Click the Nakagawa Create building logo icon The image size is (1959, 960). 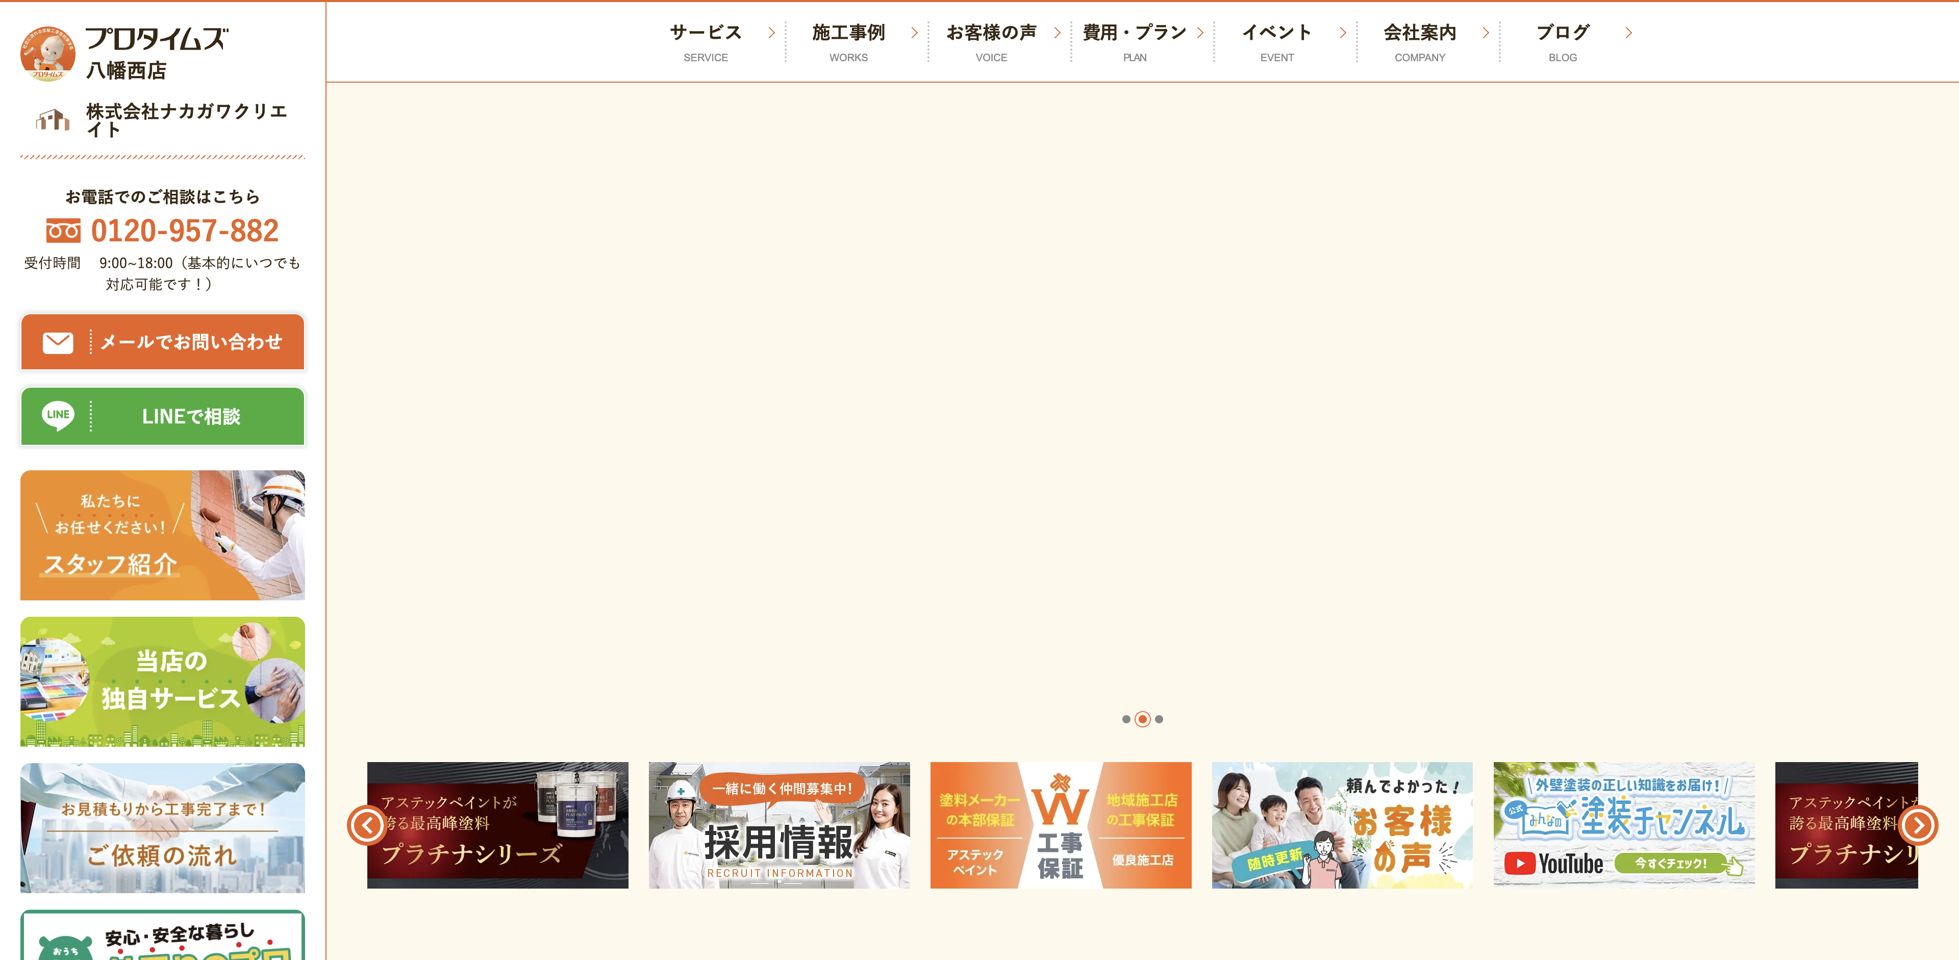(x=53, y=120)
